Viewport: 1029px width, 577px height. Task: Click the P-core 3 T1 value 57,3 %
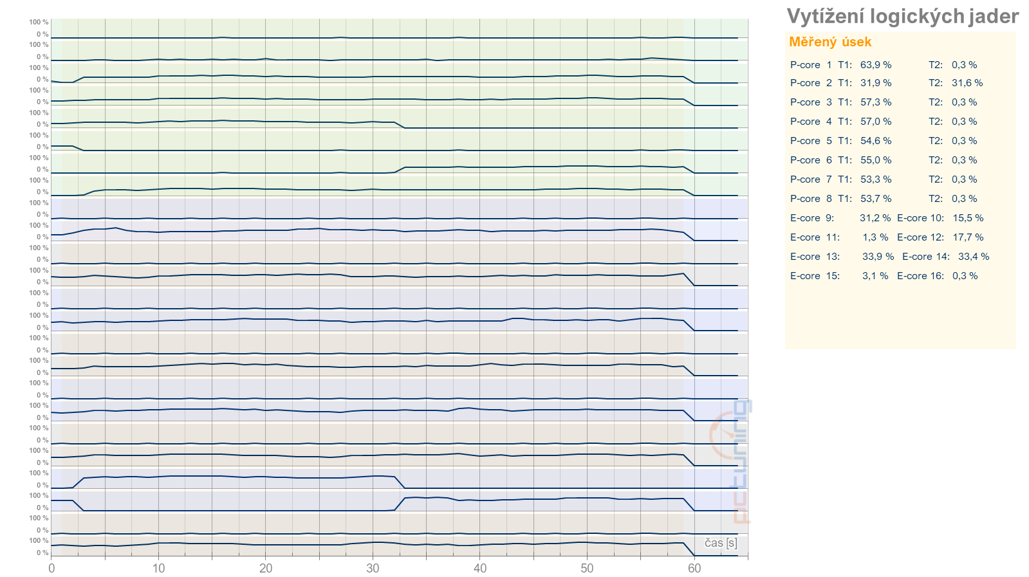(876, 102)
